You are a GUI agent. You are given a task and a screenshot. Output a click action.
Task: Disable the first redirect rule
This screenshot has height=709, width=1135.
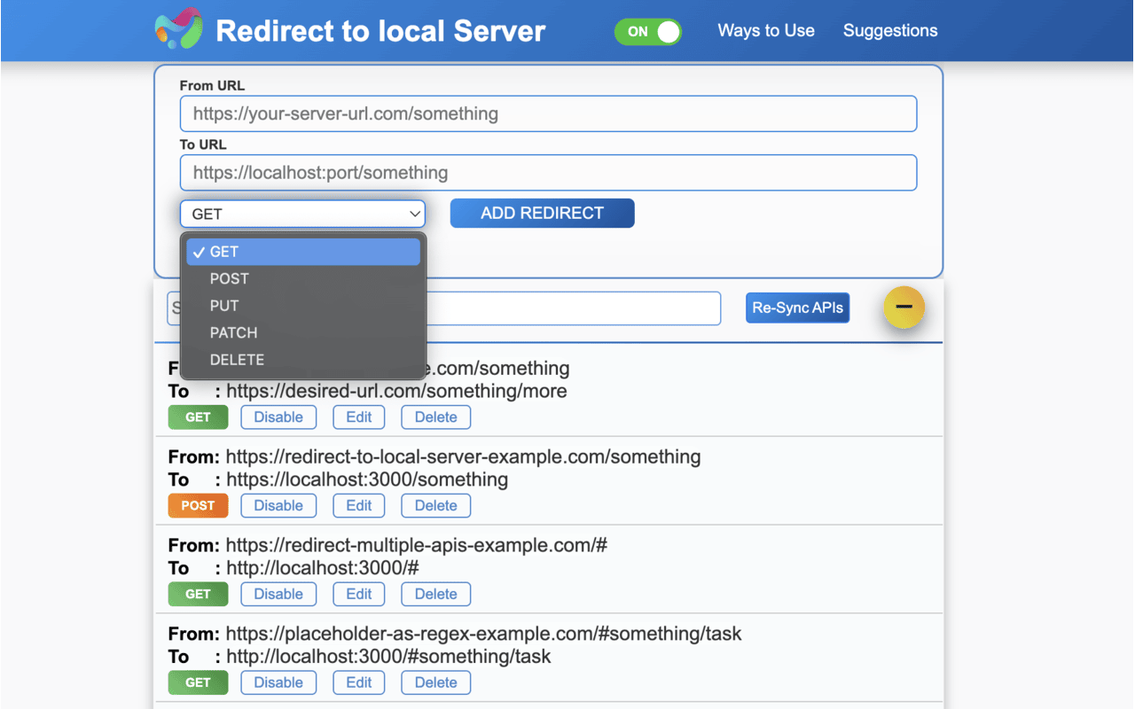(x=278, y=417)
